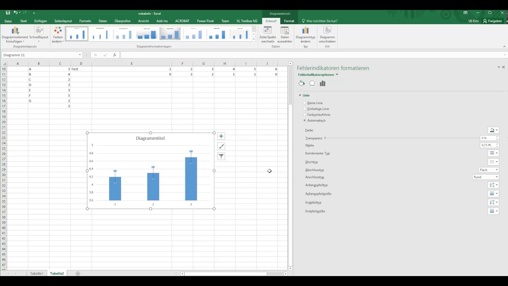This screenshot has width=508, height=286.
Task: Select cell containing Test
Action: coord(81,69)
